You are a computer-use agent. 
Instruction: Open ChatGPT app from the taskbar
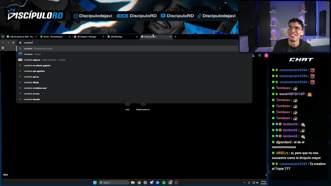point(145,183)
